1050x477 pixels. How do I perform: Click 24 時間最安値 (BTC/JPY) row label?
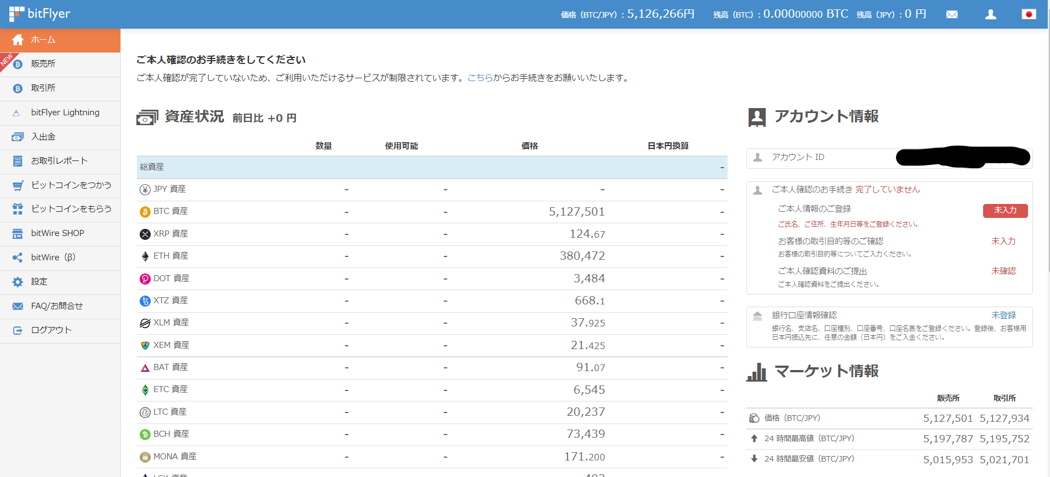tap(809, 459)
